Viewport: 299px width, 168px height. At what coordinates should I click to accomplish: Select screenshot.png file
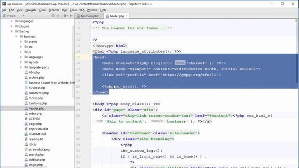pos(39,150)
